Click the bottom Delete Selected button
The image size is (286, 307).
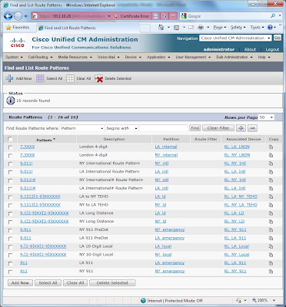click(112, 283)
